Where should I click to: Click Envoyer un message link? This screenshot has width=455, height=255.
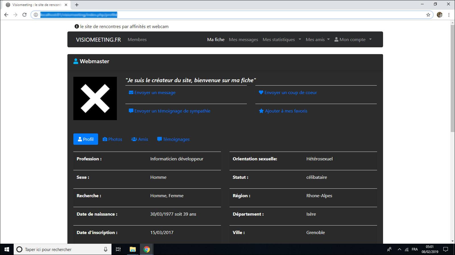pyautogui.click(x=152, y=93)
